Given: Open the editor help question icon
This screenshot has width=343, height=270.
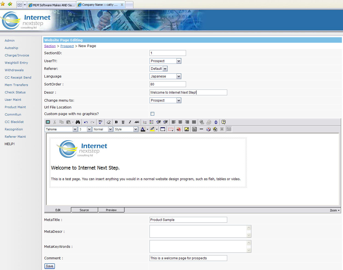Looking at the screenshot, I should (x=223, y=122).
